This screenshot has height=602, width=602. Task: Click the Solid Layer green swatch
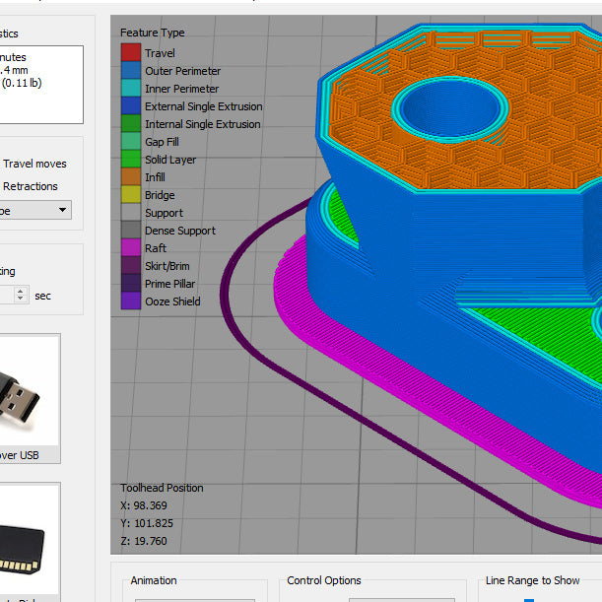coord(130,160)
